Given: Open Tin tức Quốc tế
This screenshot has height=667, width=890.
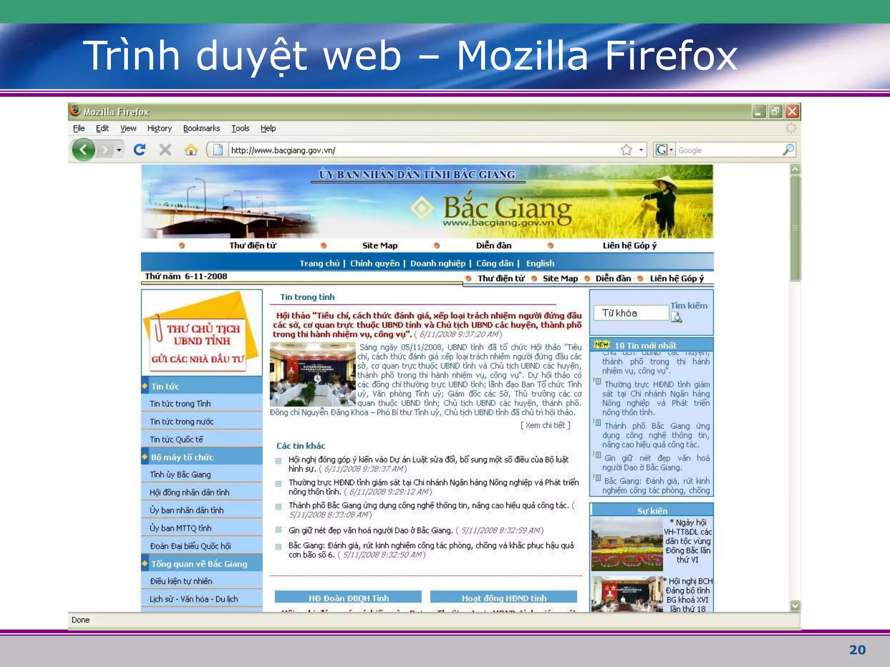Looking at the screenshot, I should tap(176, 439).
